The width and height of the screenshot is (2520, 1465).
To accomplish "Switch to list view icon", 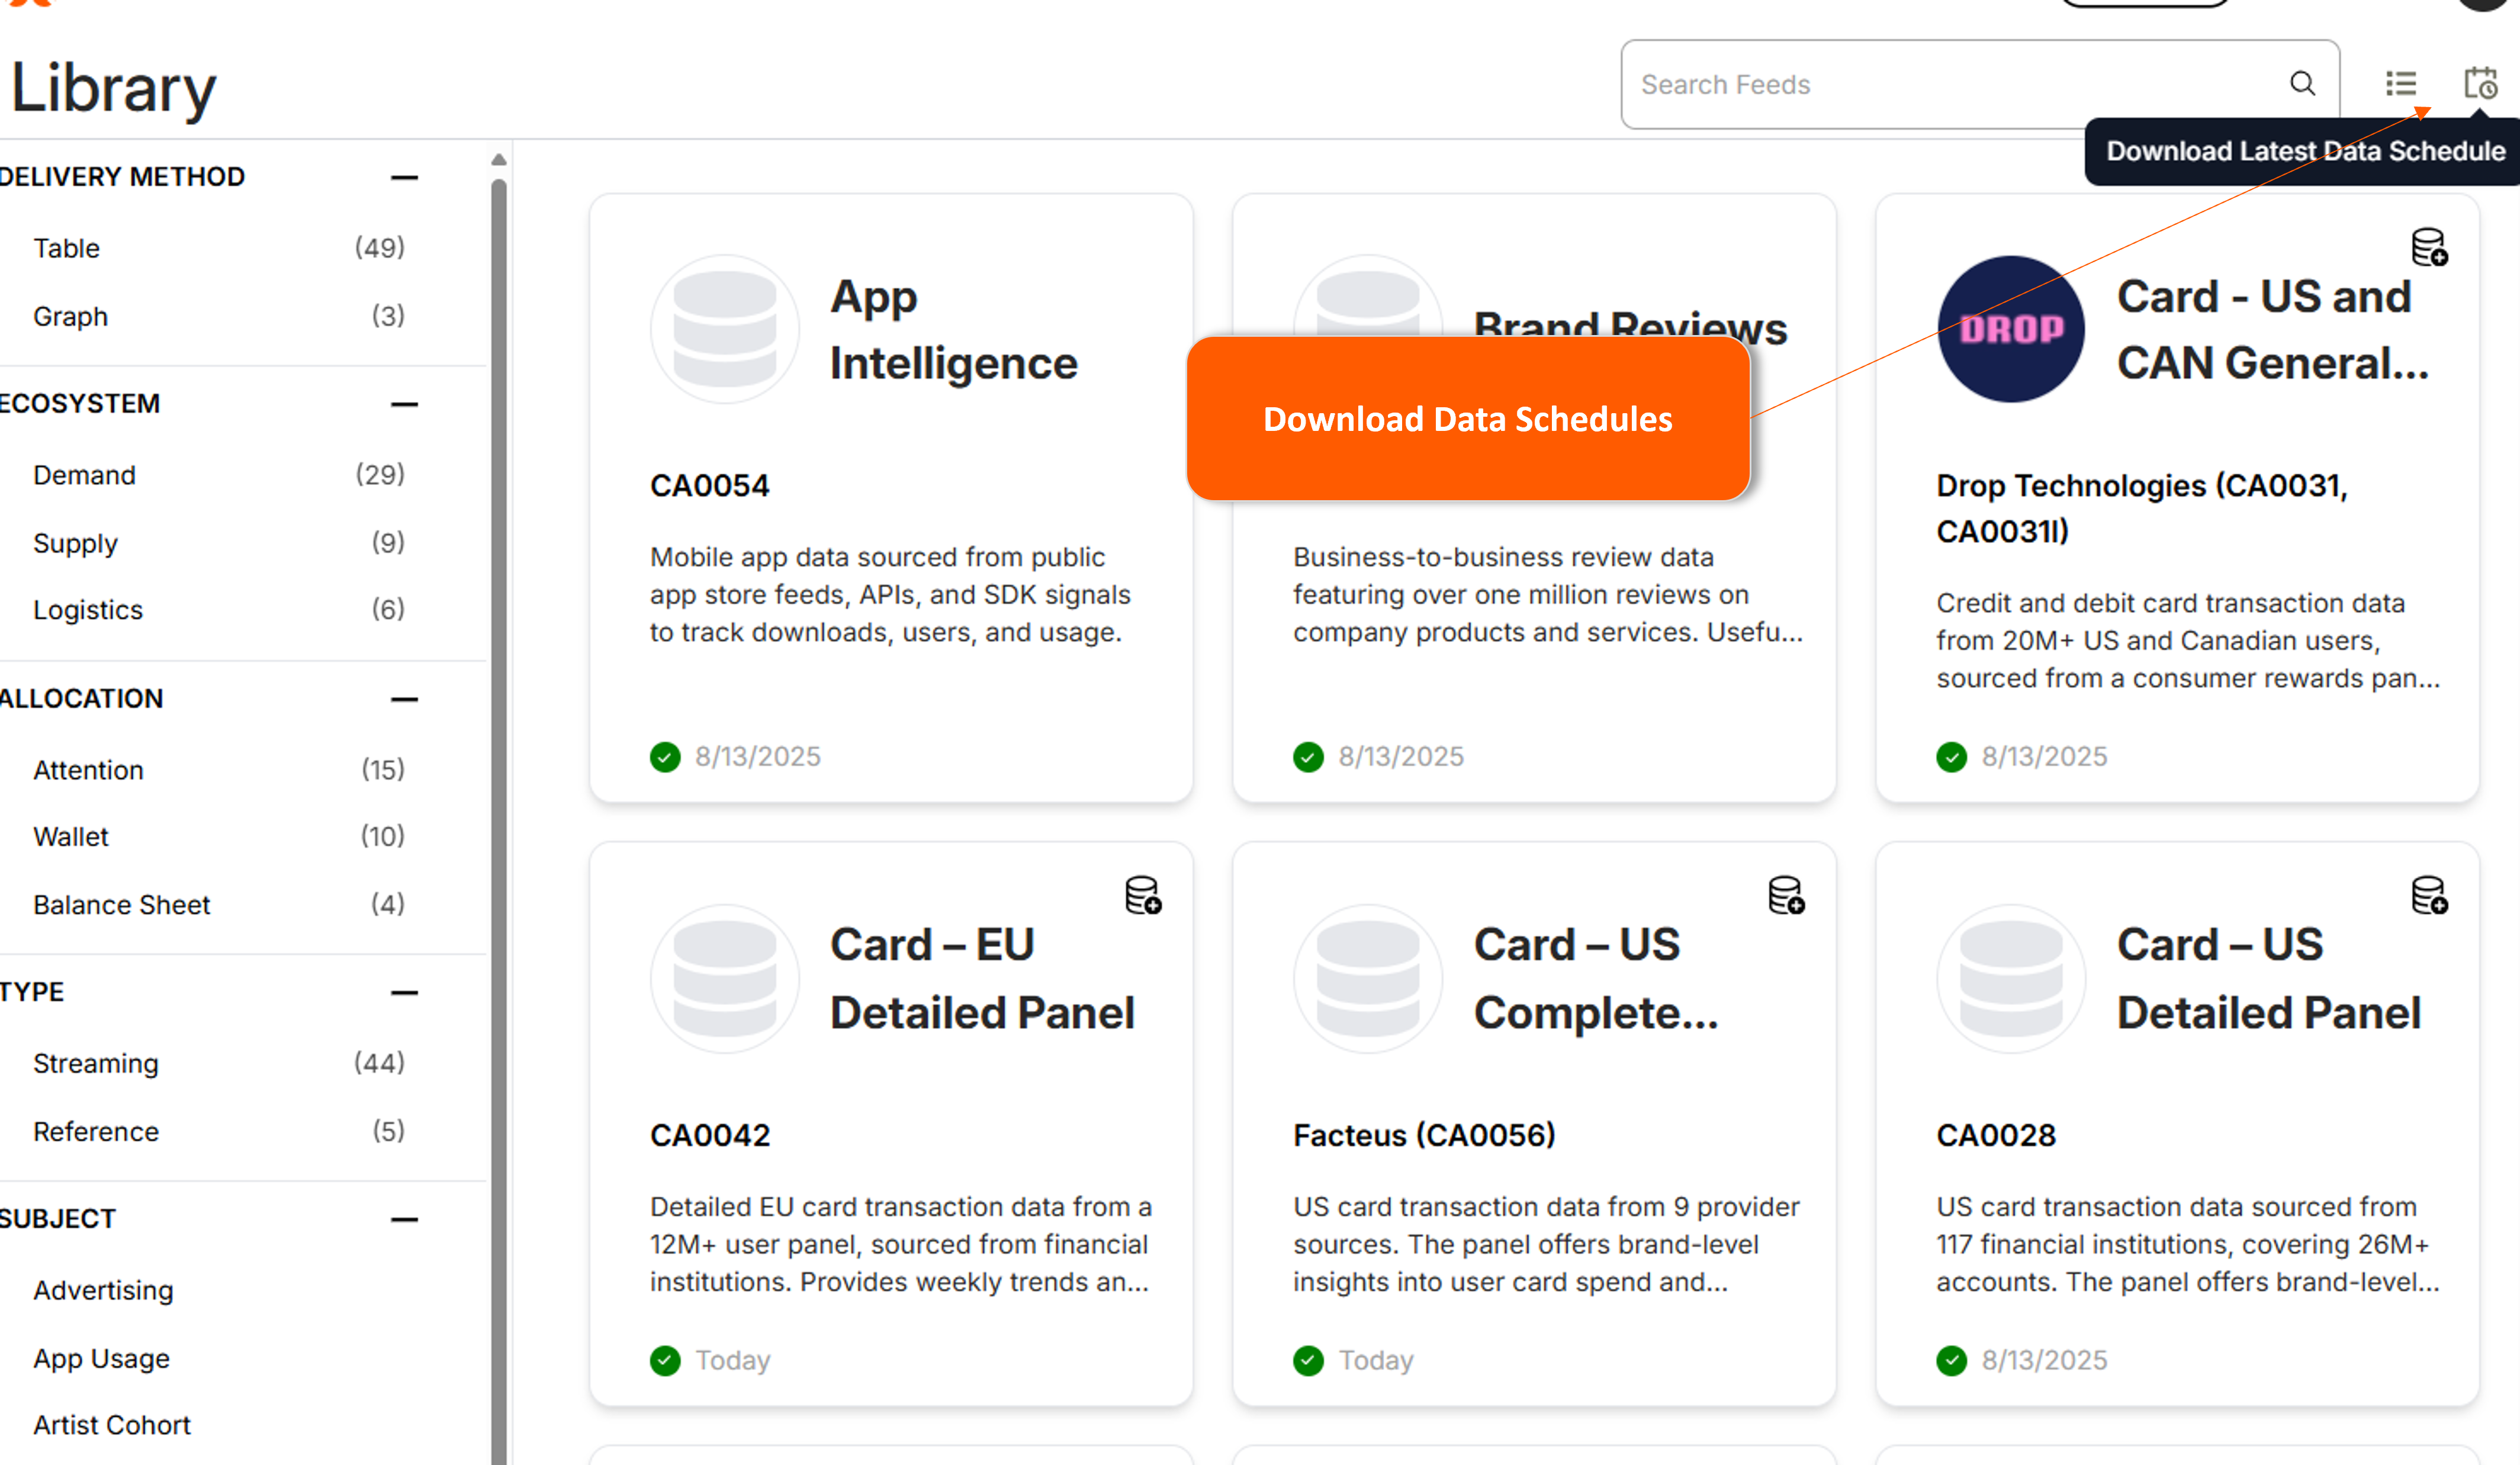I will pos(2400,84).
